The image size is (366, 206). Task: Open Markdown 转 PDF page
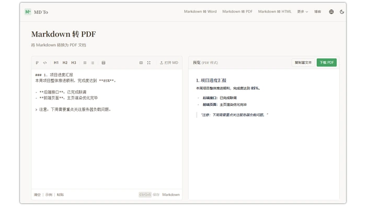237,11
